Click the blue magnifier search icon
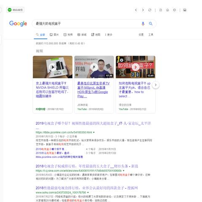 [x=151, y=24]
